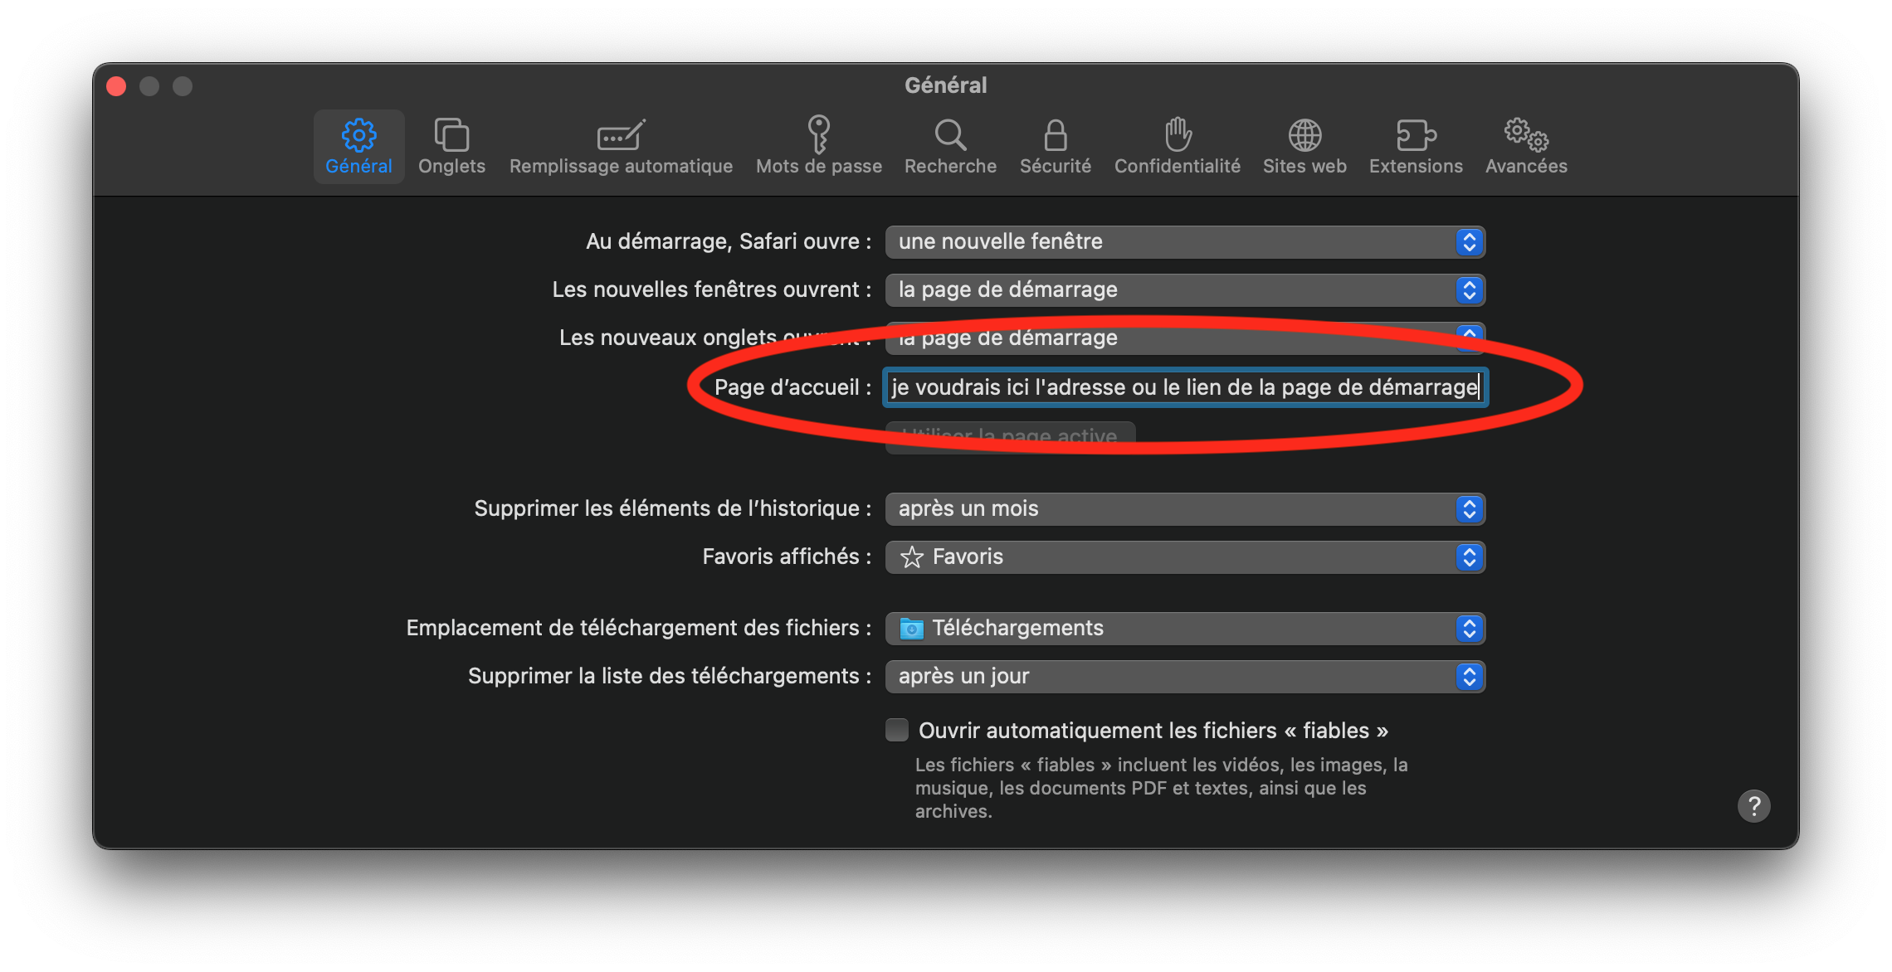Close the preferences window red button
1892x972 pixels.
click(116, 86)
